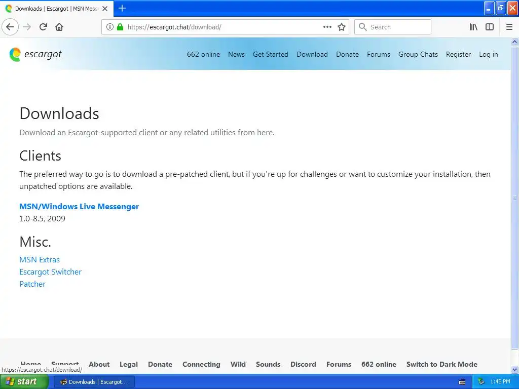Close the Downloads | Escargot tab

point(105,9)
